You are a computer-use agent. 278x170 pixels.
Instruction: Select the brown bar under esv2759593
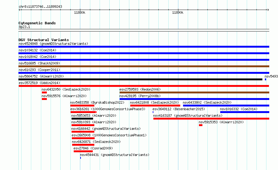point(194,92)
